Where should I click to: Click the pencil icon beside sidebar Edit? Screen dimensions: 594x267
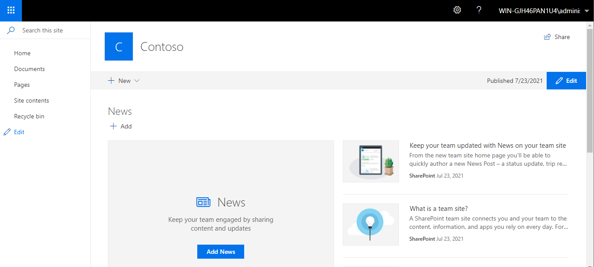point(7,132)
